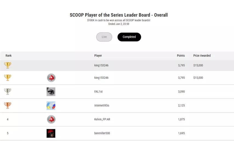Click the Rank column header
Viewport: 234px width, 141px height.
click(x=8, y=56)
